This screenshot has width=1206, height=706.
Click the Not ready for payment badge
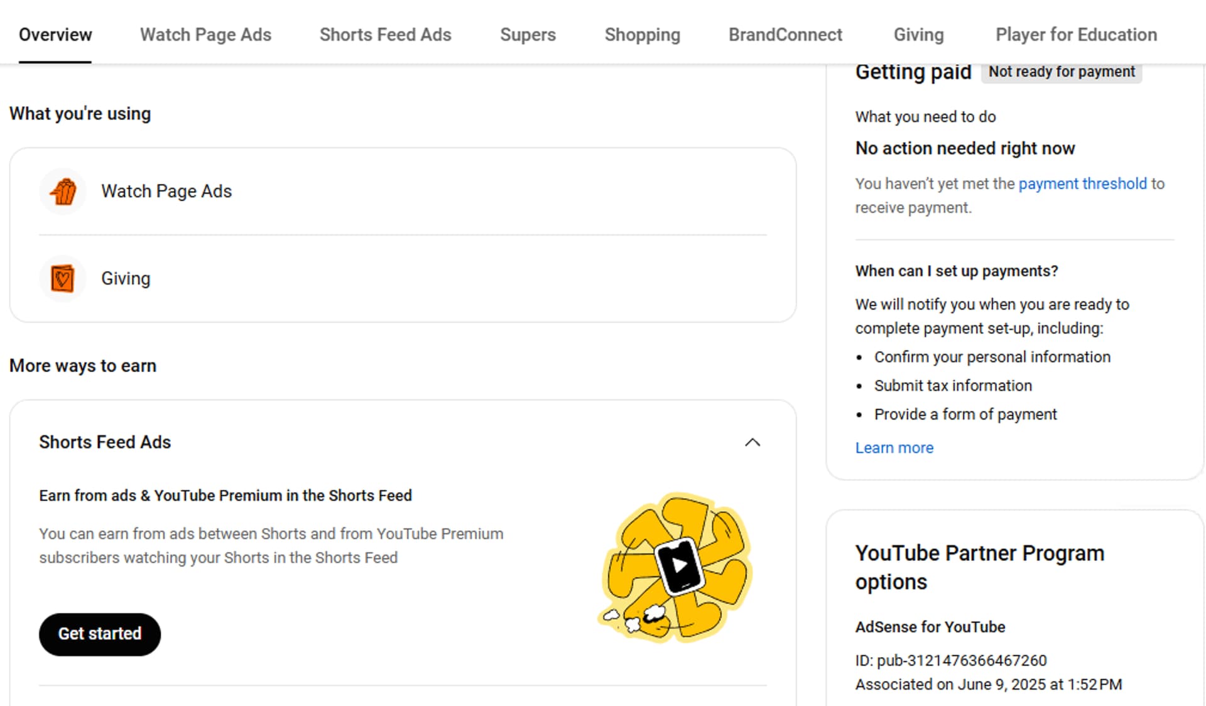pos(1062,72)
